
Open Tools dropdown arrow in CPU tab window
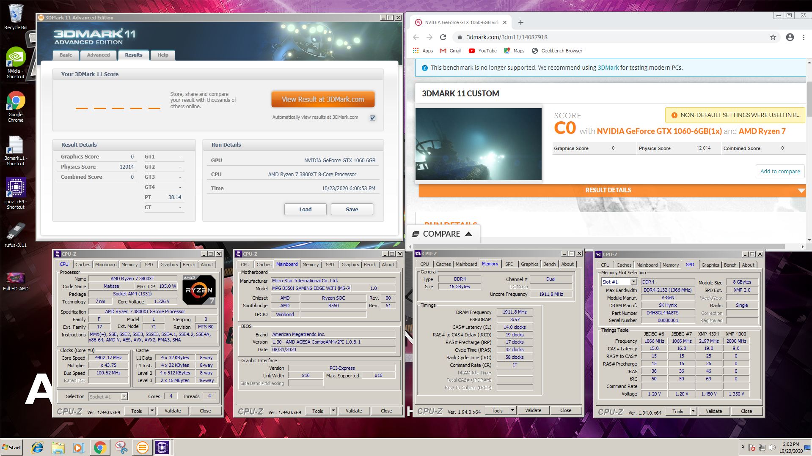tap(152, 411)
